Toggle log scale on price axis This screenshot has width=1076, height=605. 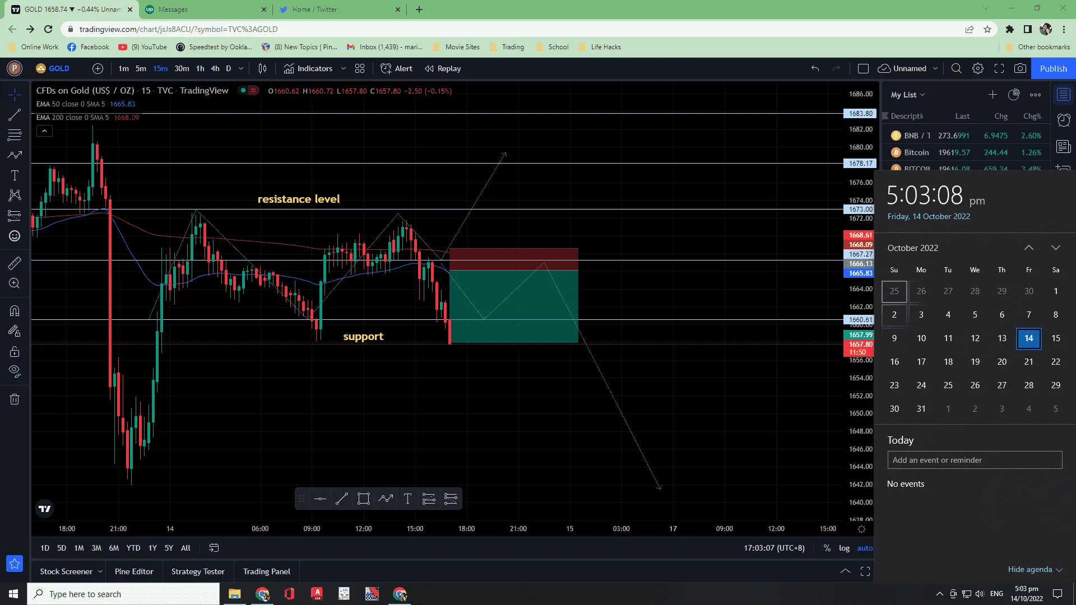[844, 548]
